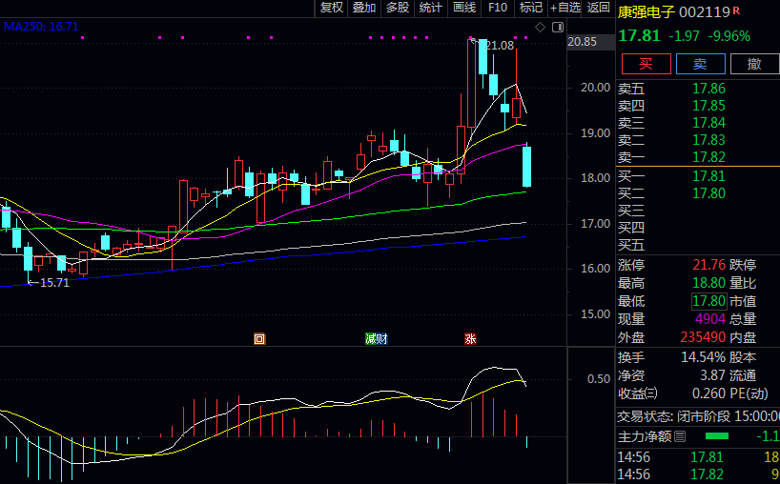780x484 pixels.
Task: Open F10 company information
Action: point(498,8)
